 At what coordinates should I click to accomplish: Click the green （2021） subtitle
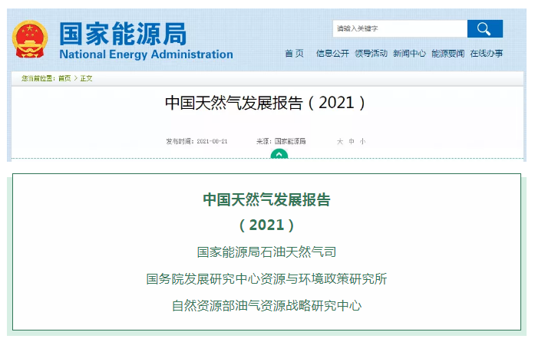[x=266, y=225]
